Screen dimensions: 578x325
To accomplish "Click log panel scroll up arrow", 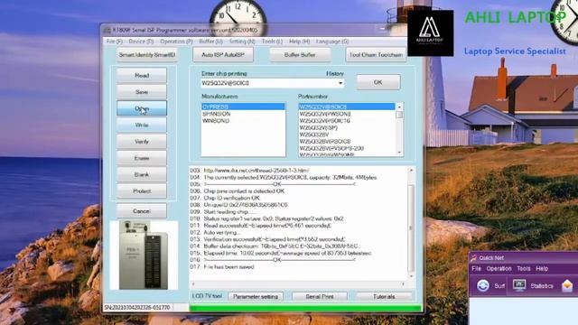I will [412, 171].
